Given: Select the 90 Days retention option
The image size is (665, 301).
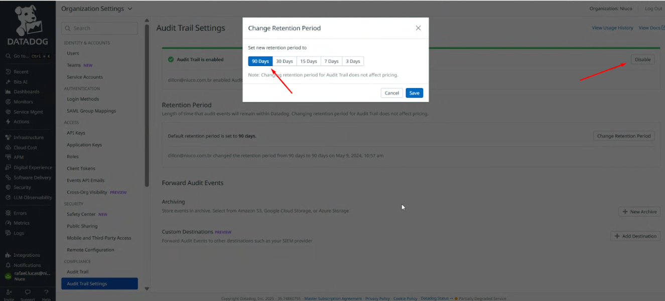Looking at the screenshot, I should pos(260,61).
